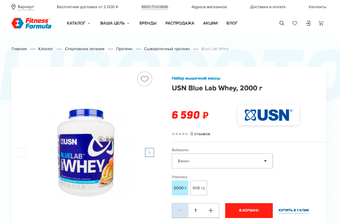
Task: Click Купить в 1 клик link
Action: click(x=294, y=210)
